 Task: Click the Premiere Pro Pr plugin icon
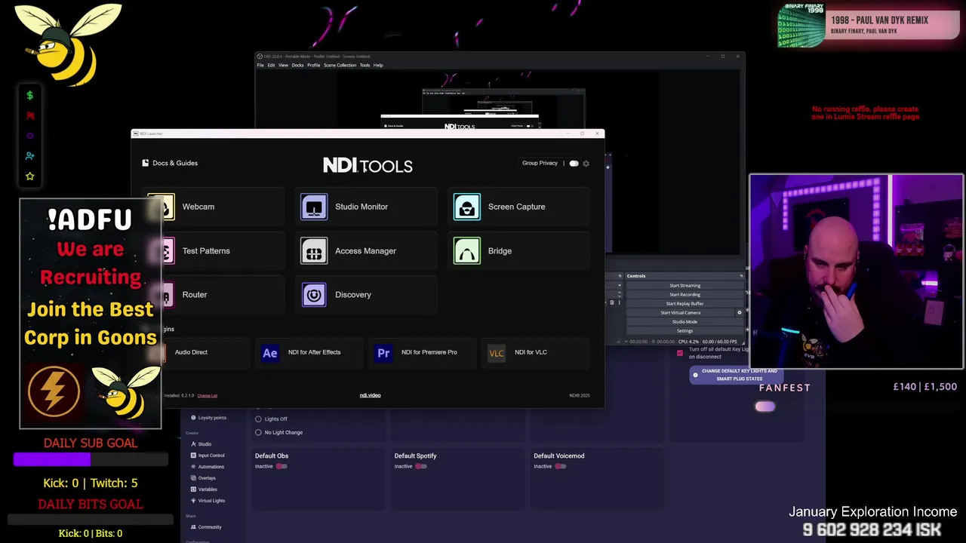(x=383, y=352)
